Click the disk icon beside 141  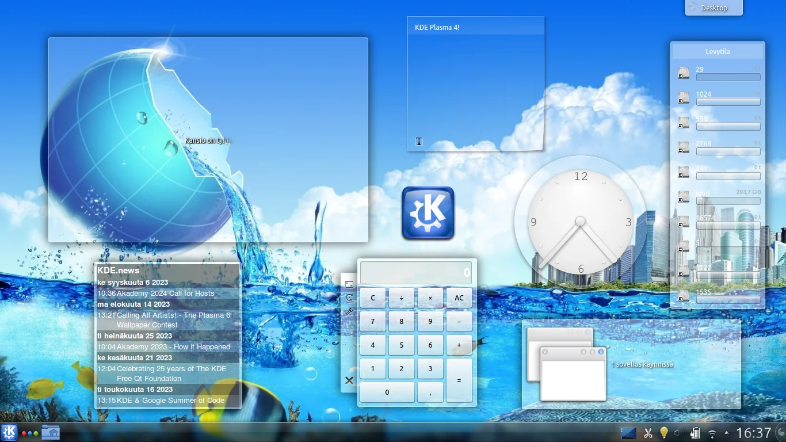[x=684, y=172]
